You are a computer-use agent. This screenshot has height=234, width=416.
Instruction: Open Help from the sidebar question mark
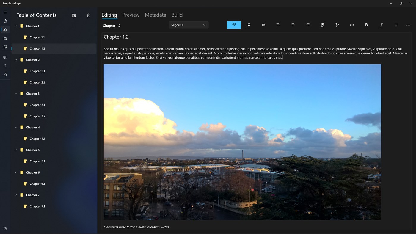[5, 66]
